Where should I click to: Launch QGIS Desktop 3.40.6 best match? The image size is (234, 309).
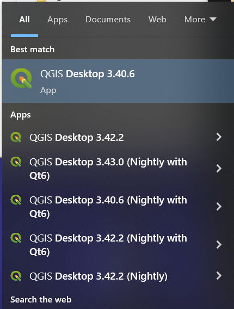pyautogui.click(x=118, y=81)
